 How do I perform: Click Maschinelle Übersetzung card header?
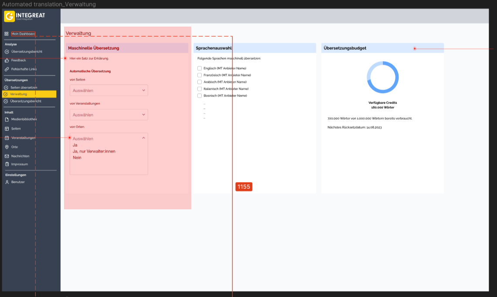[x=127, y=48]
